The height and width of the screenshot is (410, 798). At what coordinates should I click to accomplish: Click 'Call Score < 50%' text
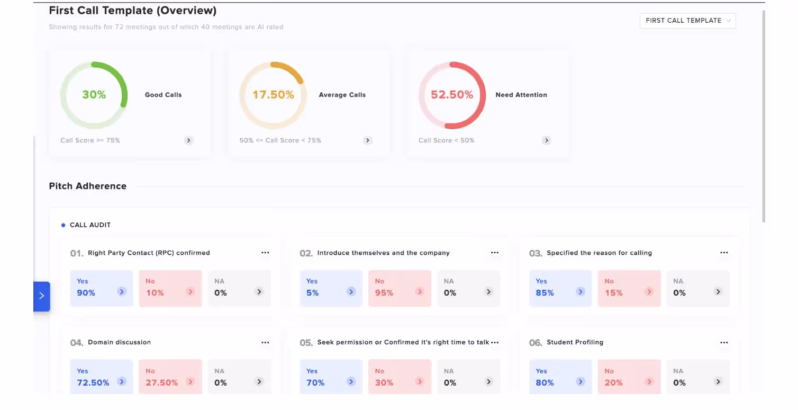coord(446,140)
